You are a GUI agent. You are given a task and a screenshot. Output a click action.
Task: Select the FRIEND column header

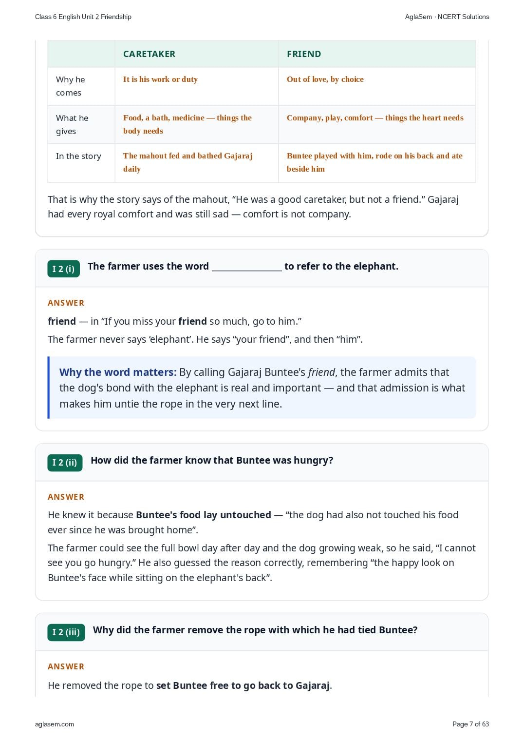(304, 54)
